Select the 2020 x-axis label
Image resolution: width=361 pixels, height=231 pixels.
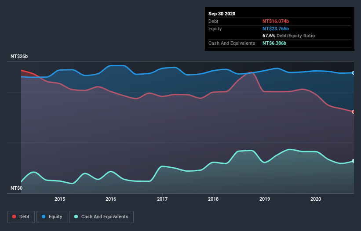[316, 199]
